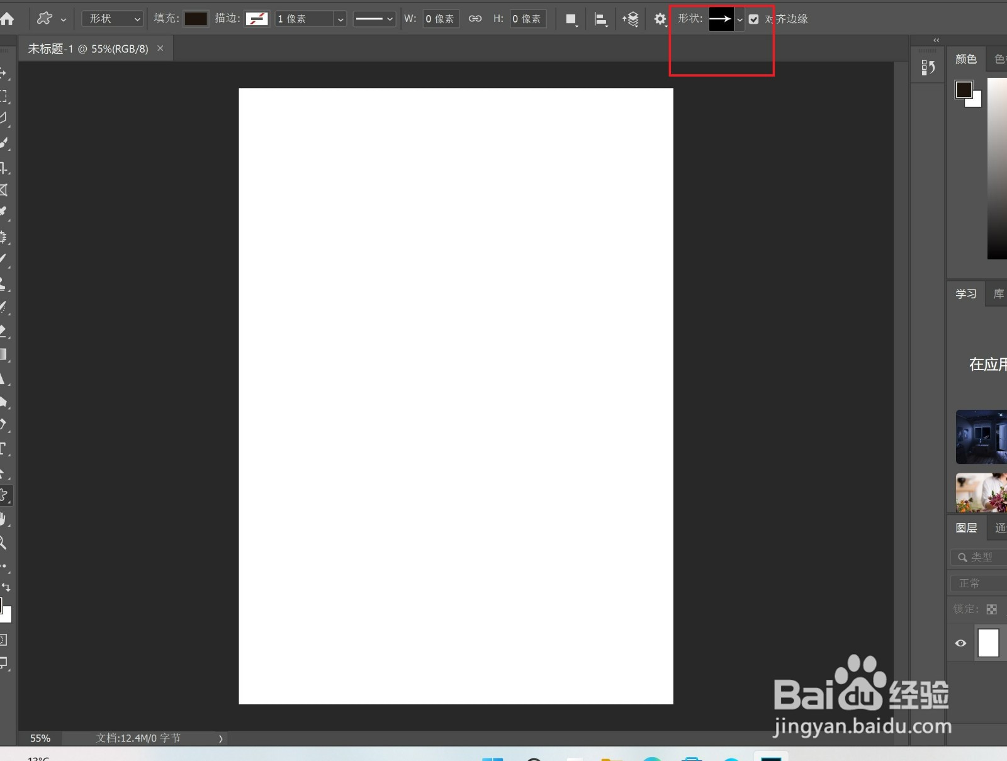The image size is (1007, 761).
Task: Select the Type tool
Action: 4,449
